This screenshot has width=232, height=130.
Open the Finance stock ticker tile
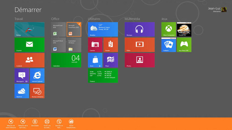point(103,76)
